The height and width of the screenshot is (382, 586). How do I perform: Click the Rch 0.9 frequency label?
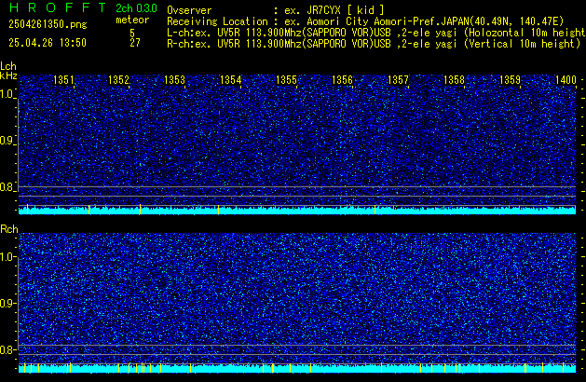pos(7,303)
